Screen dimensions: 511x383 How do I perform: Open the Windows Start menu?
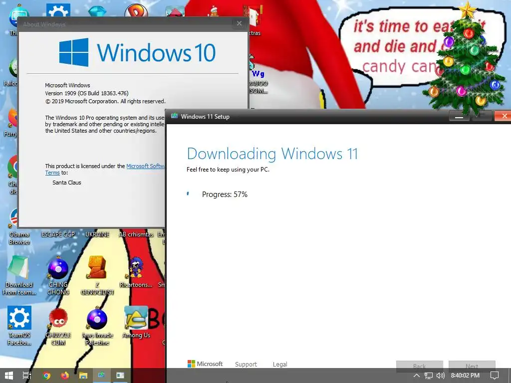pos(9,376)
